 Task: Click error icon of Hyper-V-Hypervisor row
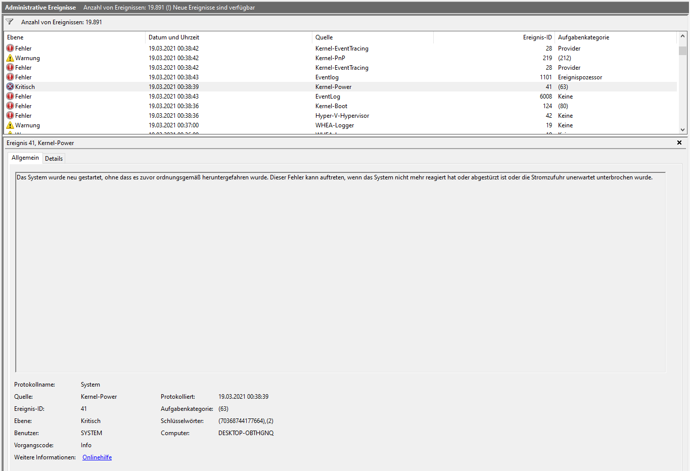[x=10, y=116]
